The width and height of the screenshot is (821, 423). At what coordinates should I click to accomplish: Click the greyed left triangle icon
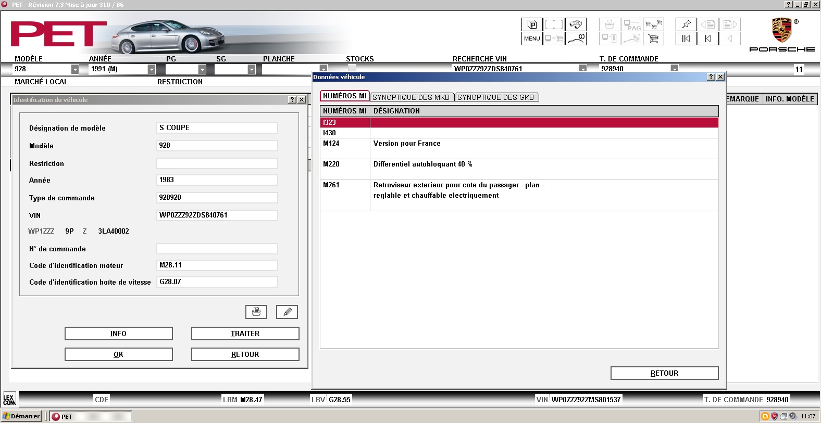[x=730, y=39]
